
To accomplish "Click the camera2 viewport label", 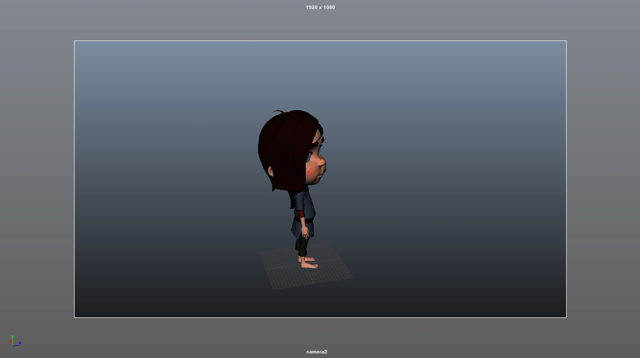I will click(x=316, y=352).
